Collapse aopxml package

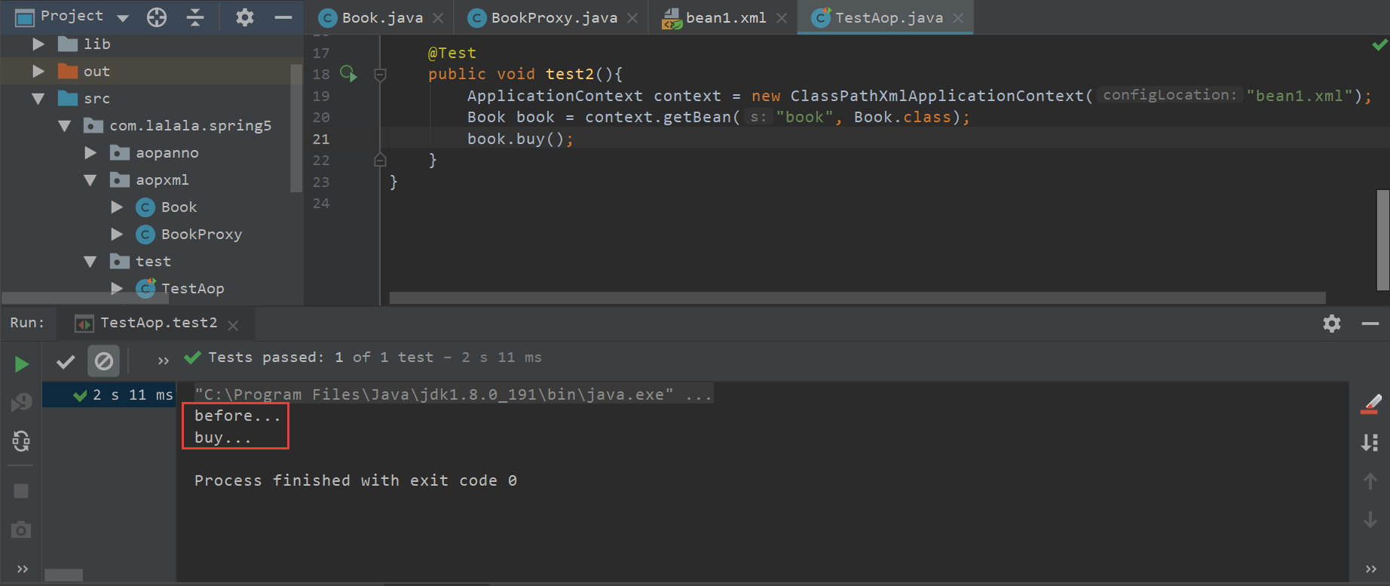tap(90, 180)
